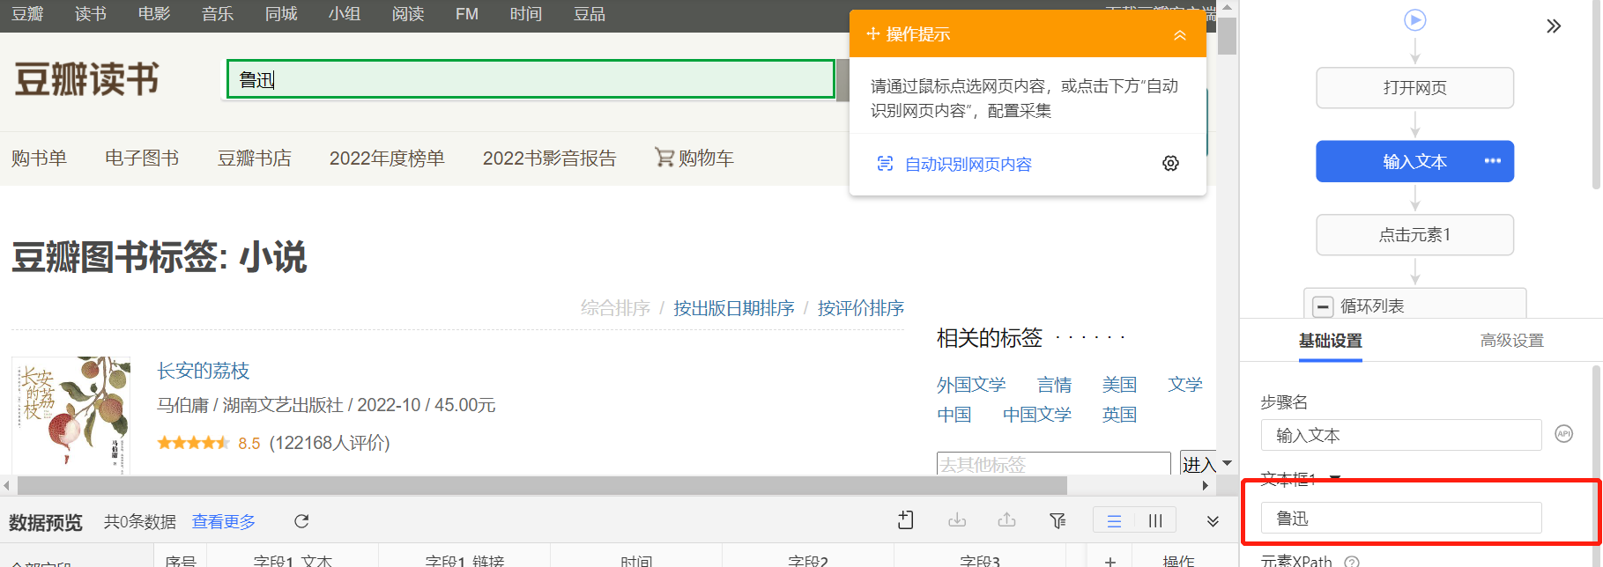
Task: Open the settings gear in 操作提示 panel
Action: tap(1170, 163)
